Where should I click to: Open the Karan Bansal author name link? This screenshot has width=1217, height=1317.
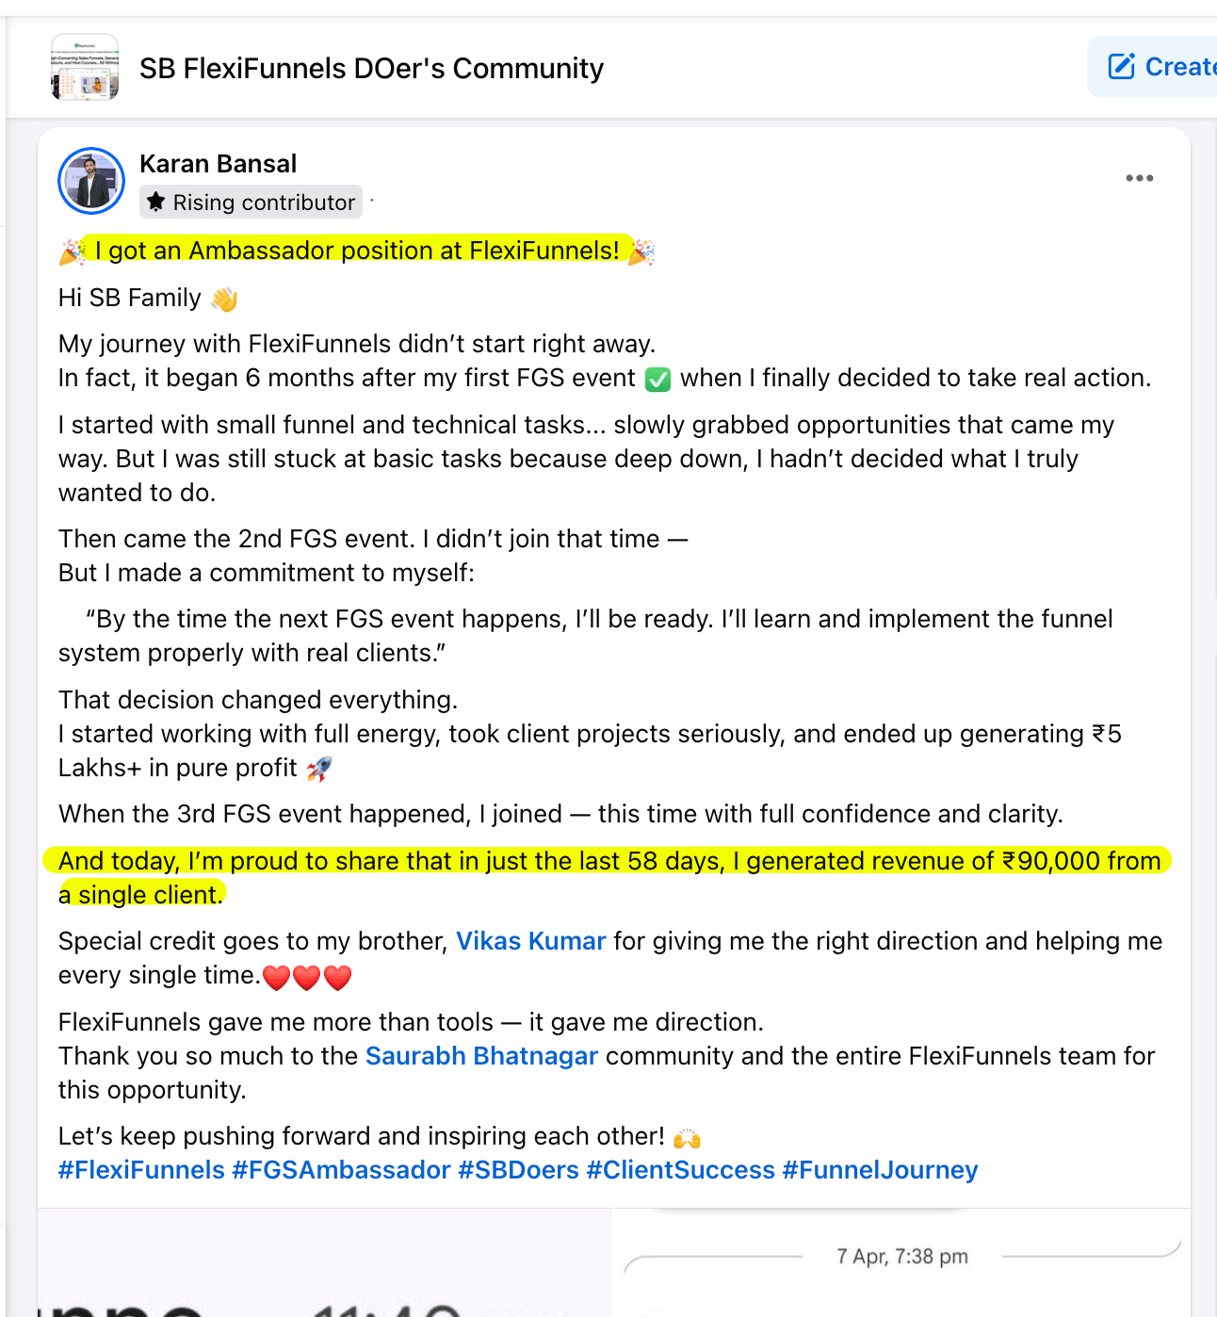[218, 164]
